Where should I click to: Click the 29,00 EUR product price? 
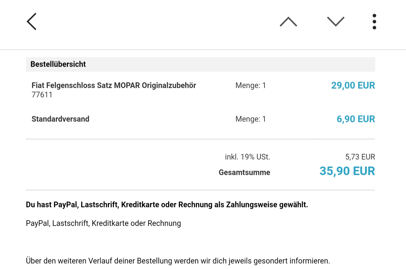353,85
